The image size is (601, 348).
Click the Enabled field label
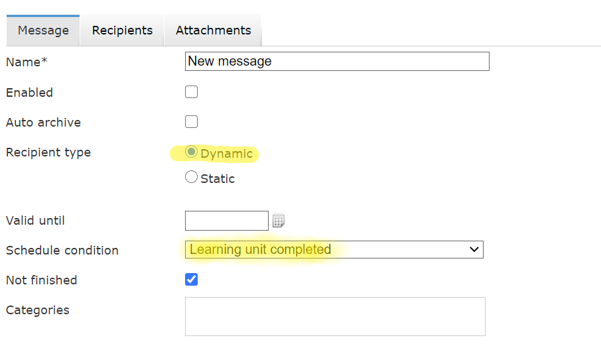[29, 93]
